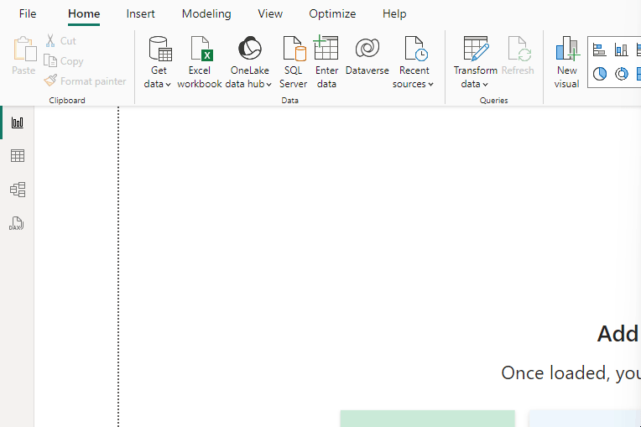Click the Cut scissors icon
The image size is (641, 427).
[50, 40]
